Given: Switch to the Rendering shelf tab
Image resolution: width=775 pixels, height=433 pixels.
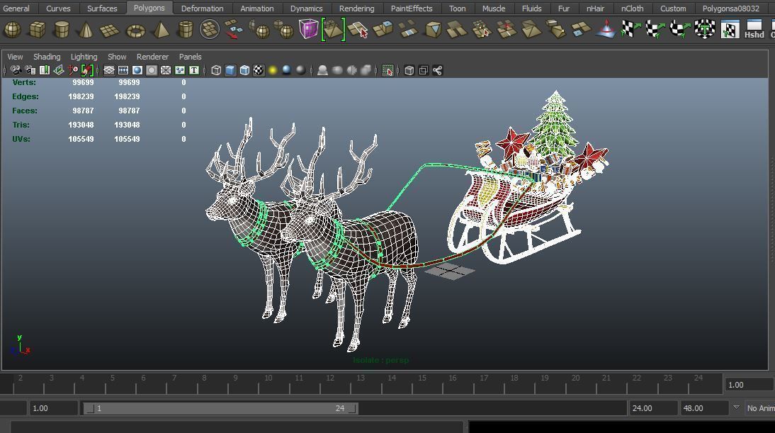Looking at the screenshot, I should [357, 9].
